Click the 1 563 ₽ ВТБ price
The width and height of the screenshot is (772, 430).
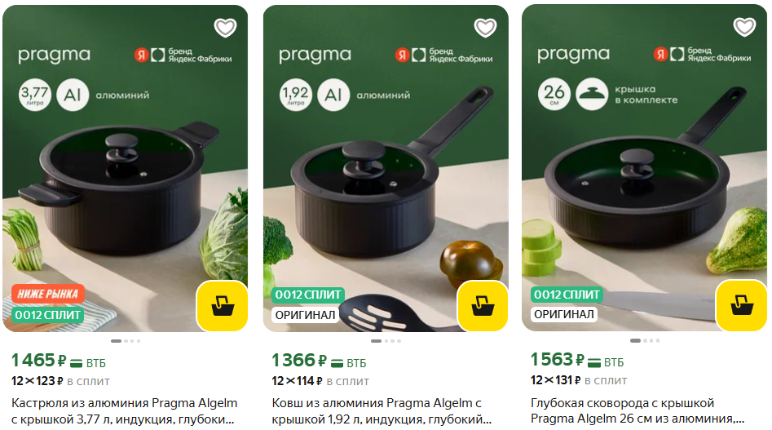click(577, 360)
